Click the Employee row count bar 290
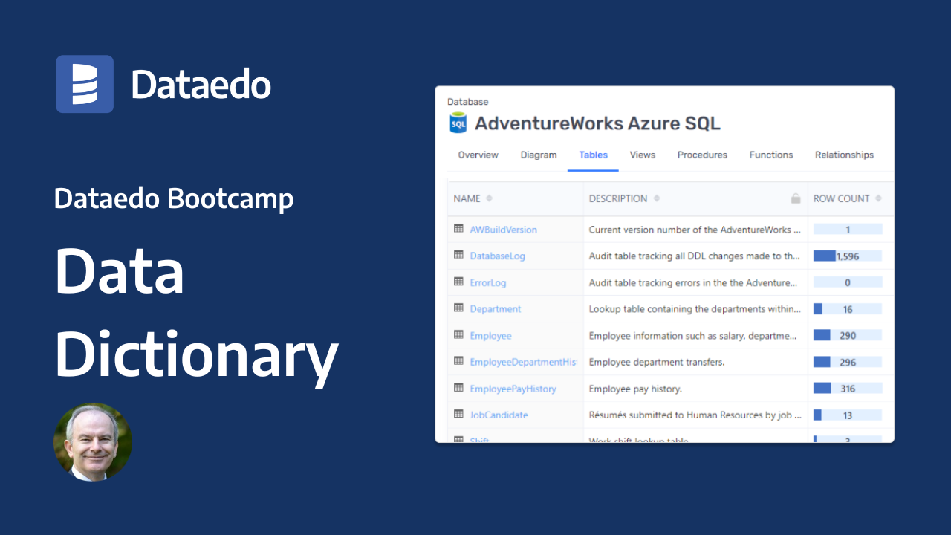The image size is (951, 535). point(848,335)
